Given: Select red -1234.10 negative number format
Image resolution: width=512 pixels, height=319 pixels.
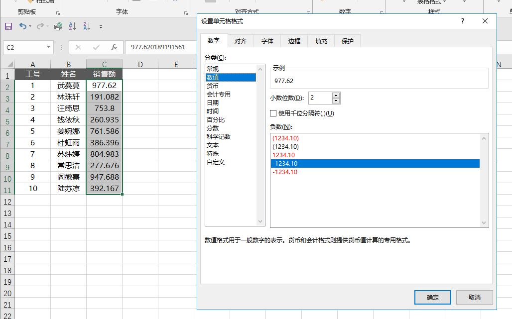Looking at the screenshot, I should 285,172.
